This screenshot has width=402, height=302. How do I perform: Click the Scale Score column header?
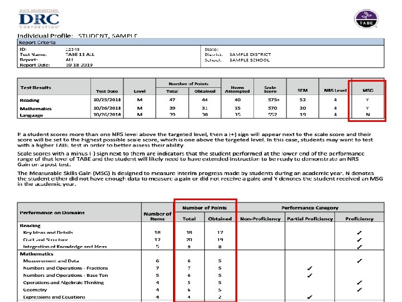coord(270,89)
